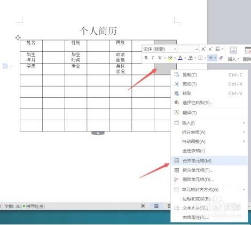
Task: Toggle Underline formatting
Action: (x=160, y=58)
